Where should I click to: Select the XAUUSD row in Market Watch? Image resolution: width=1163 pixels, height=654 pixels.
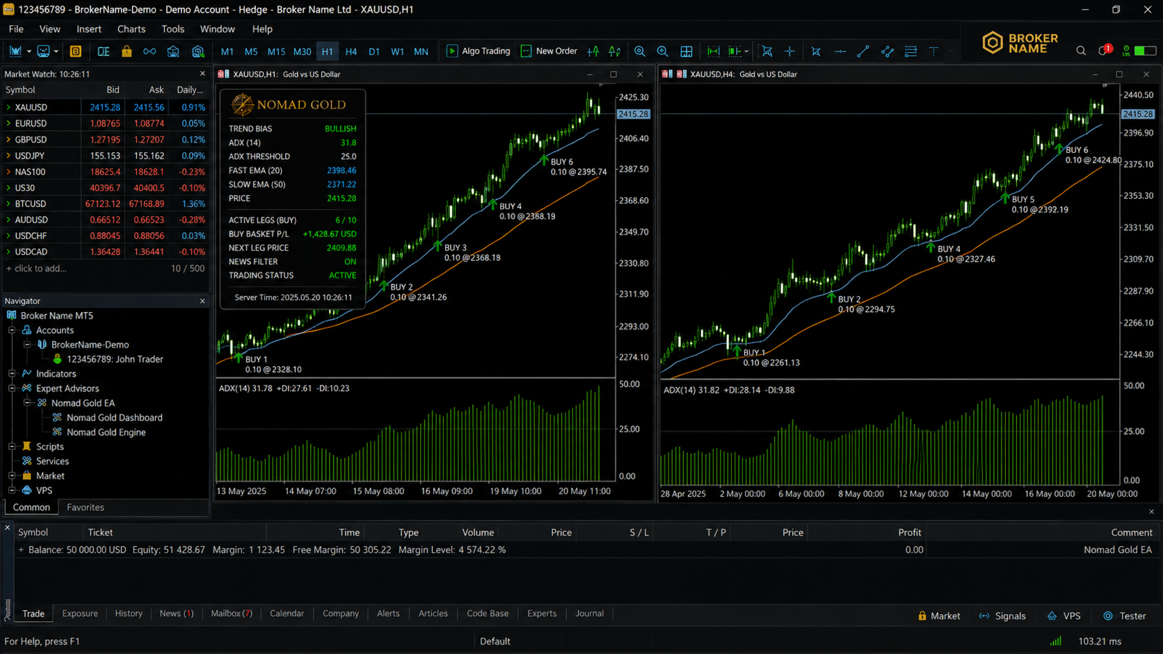[106, 108]
